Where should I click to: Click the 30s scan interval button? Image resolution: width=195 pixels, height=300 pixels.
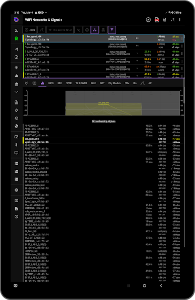pos(30,30)
